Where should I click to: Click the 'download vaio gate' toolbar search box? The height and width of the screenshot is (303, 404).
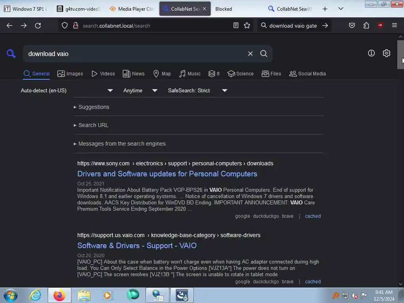point(293,26)
